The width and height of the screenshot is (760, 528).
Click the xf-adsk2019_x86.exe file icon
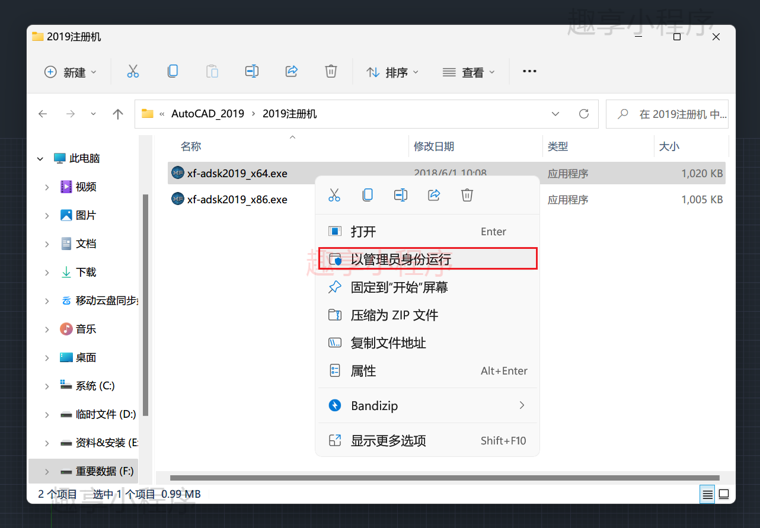[x=177, y=199]
